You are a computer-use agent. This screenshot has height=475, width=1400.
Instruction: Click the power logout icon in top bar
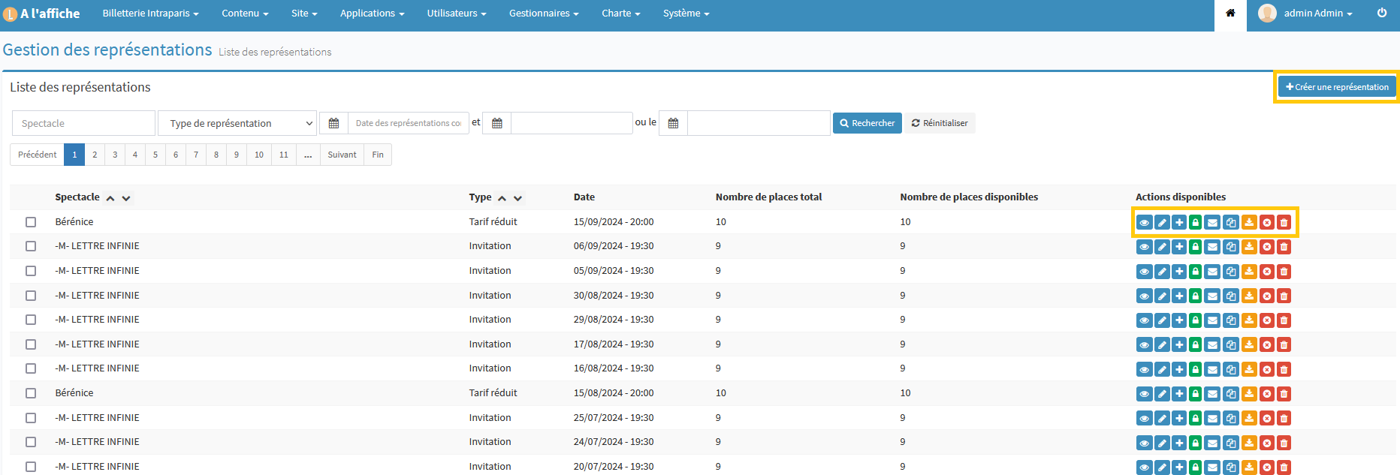coord(1382,13)
